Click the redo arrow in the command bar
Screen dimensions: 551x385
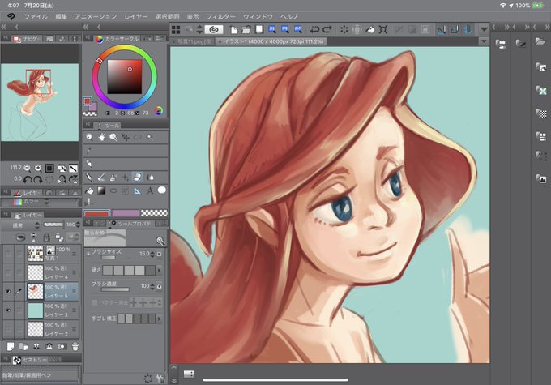[x=327, y=29]
